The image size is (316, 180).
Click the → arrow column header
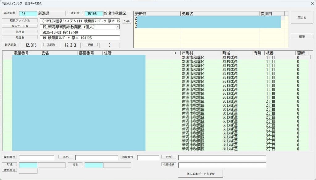[175, 53]
